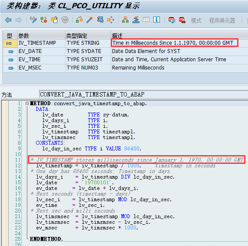Image resolution: width=248 pixels, height=246 pixels.
Task: Click exporting icon of EV_MSEC row
Action: tap(11, 68)
